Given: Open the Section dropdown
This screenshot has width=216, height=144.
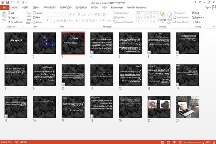Looking at the screenshot, I should (x=38, y=22).
